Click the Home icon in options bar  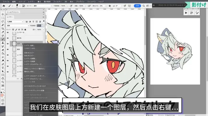click(x=4, y=6)
